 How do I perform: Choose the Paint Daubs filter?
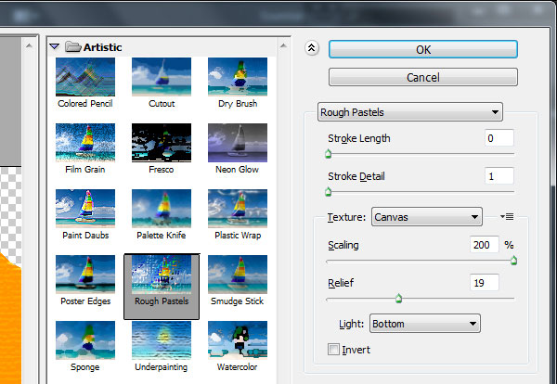coord(85,209)
